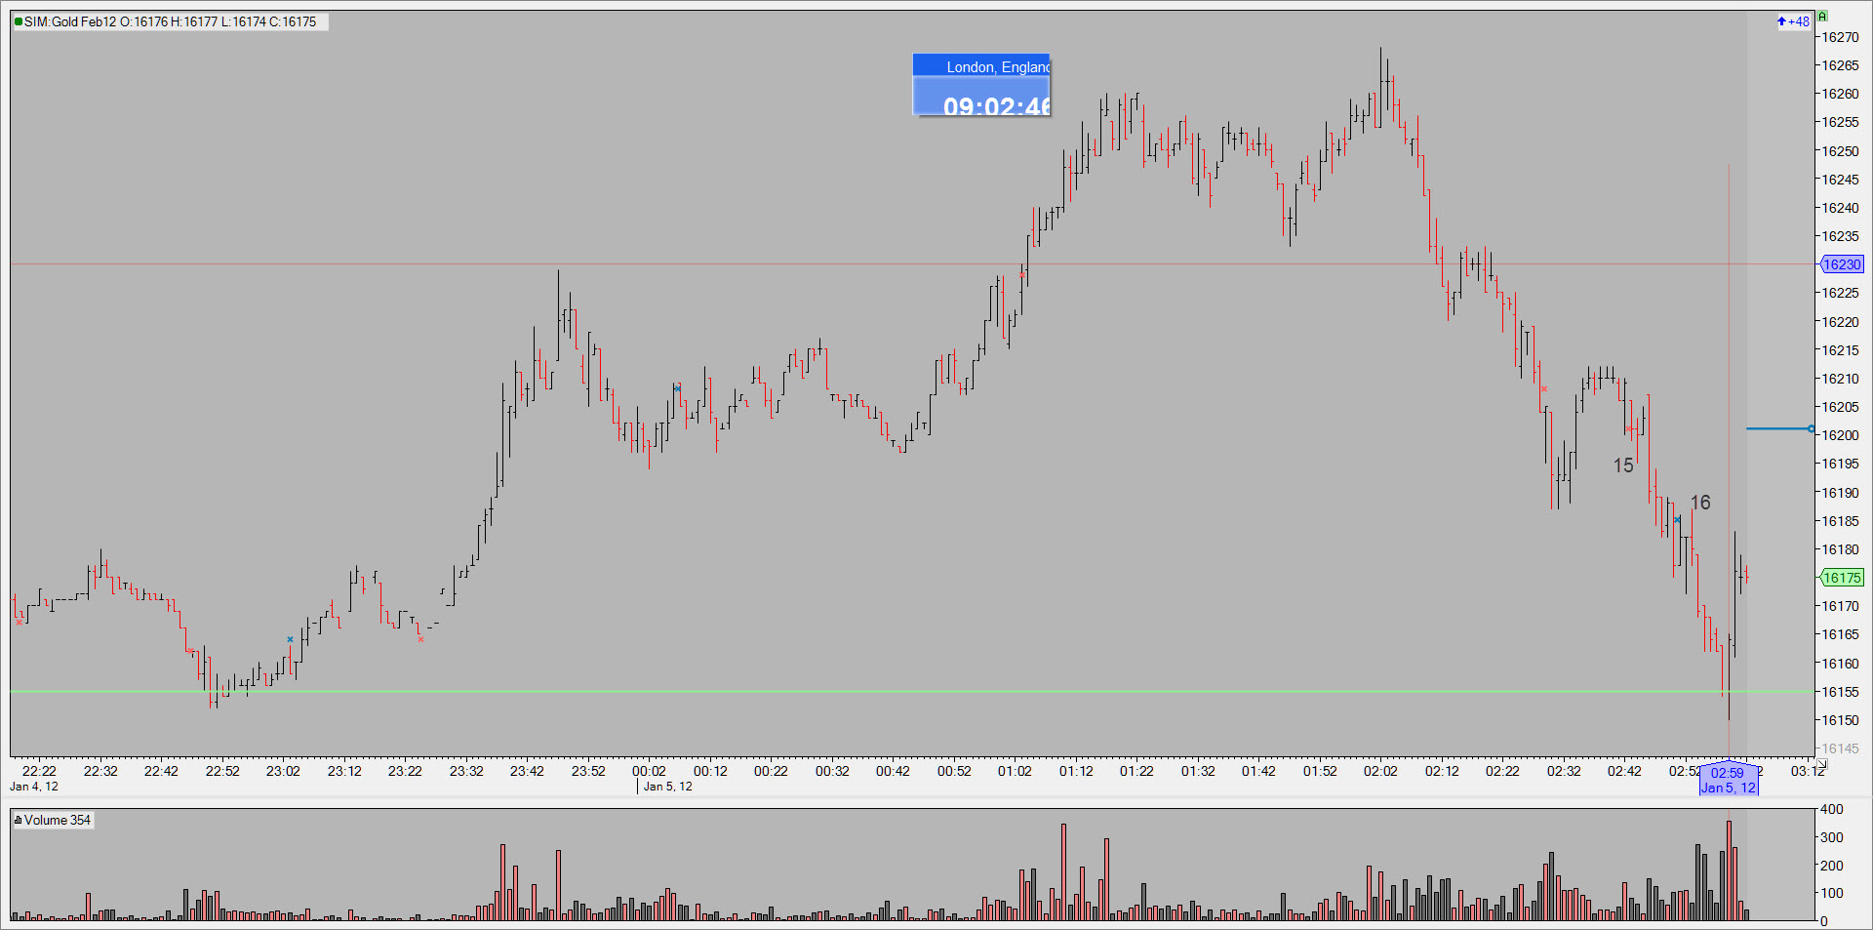
Task: Select the blue x marker near the 00:02 candle
Action: pyautogui.click(x=677, y=388)
